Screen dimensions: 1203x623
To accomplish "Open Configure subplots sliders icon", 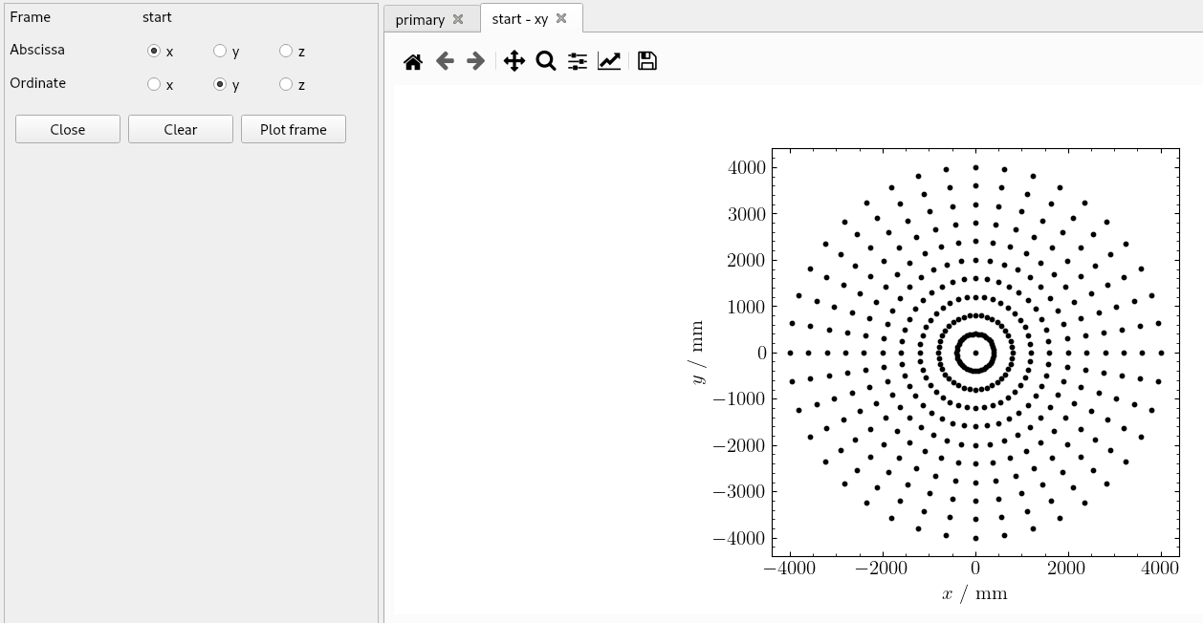I will point(578,62).
